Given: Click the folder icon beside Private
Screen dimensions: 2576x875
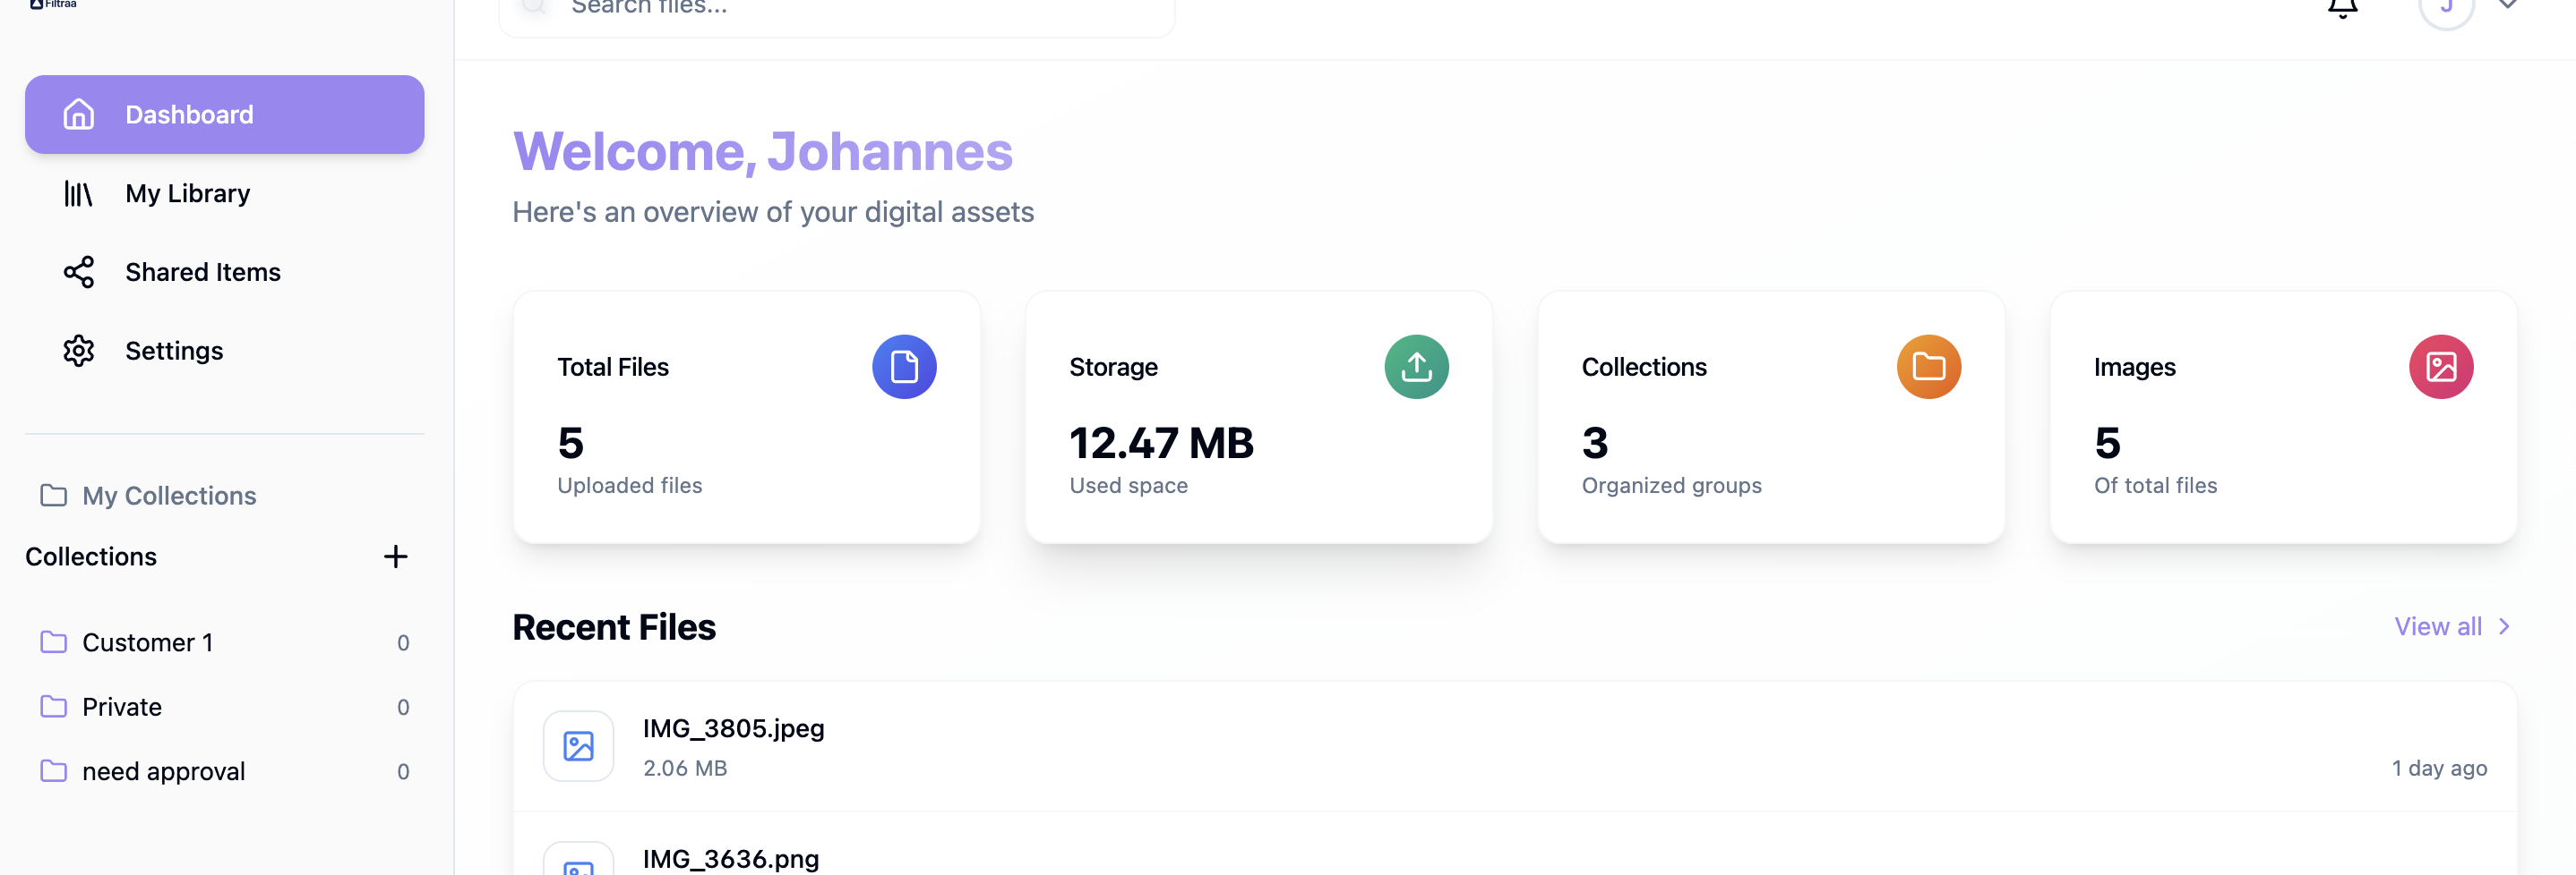Looking at the screenshot, I should (54, 706).
